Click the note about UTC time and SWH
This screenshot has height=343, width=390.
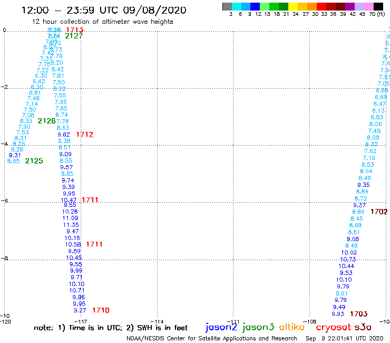click(111, 328)
